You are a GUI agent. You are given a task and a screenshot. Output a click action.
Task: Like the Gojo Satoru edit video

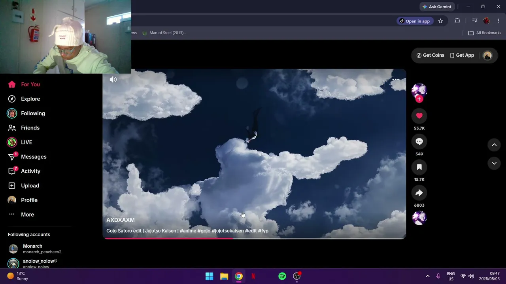pos(419,116)
